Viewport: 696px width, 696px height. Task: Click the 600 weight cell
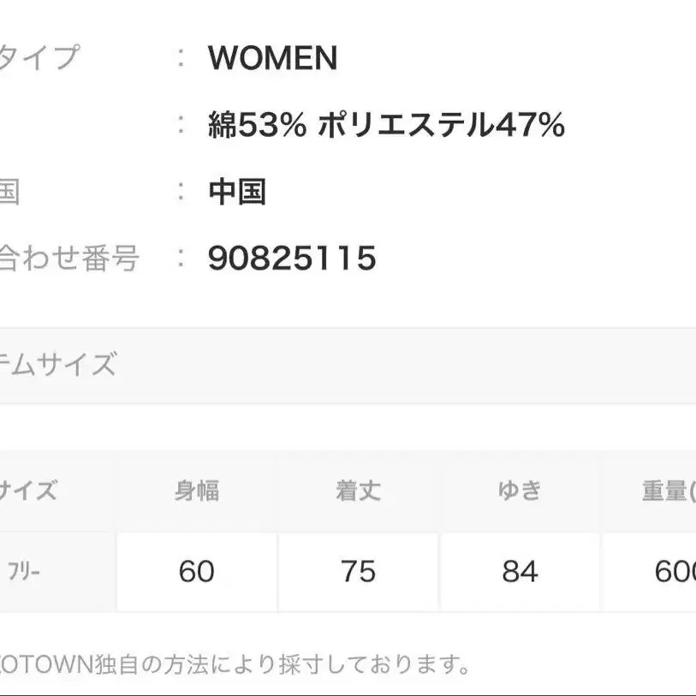tap(675, 572)
